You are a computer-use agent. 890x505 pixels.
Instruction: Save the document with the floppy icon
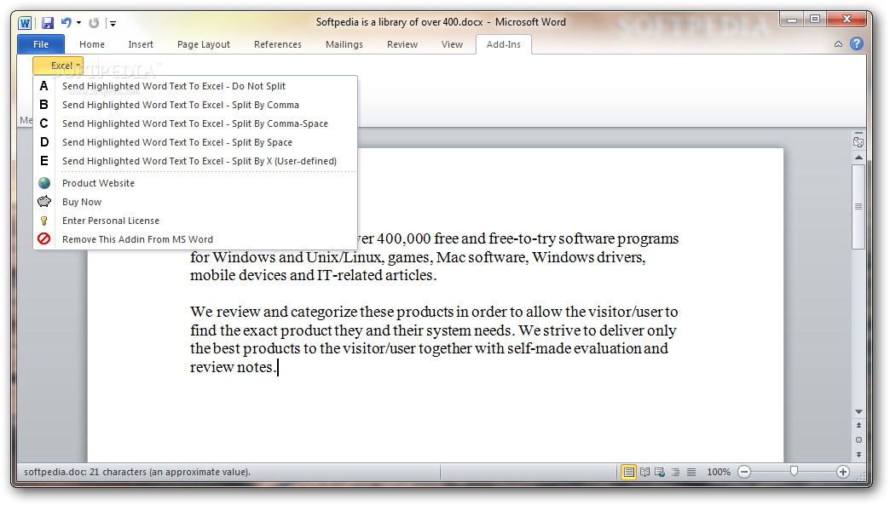pyautogui.click(x=48, y=23)
